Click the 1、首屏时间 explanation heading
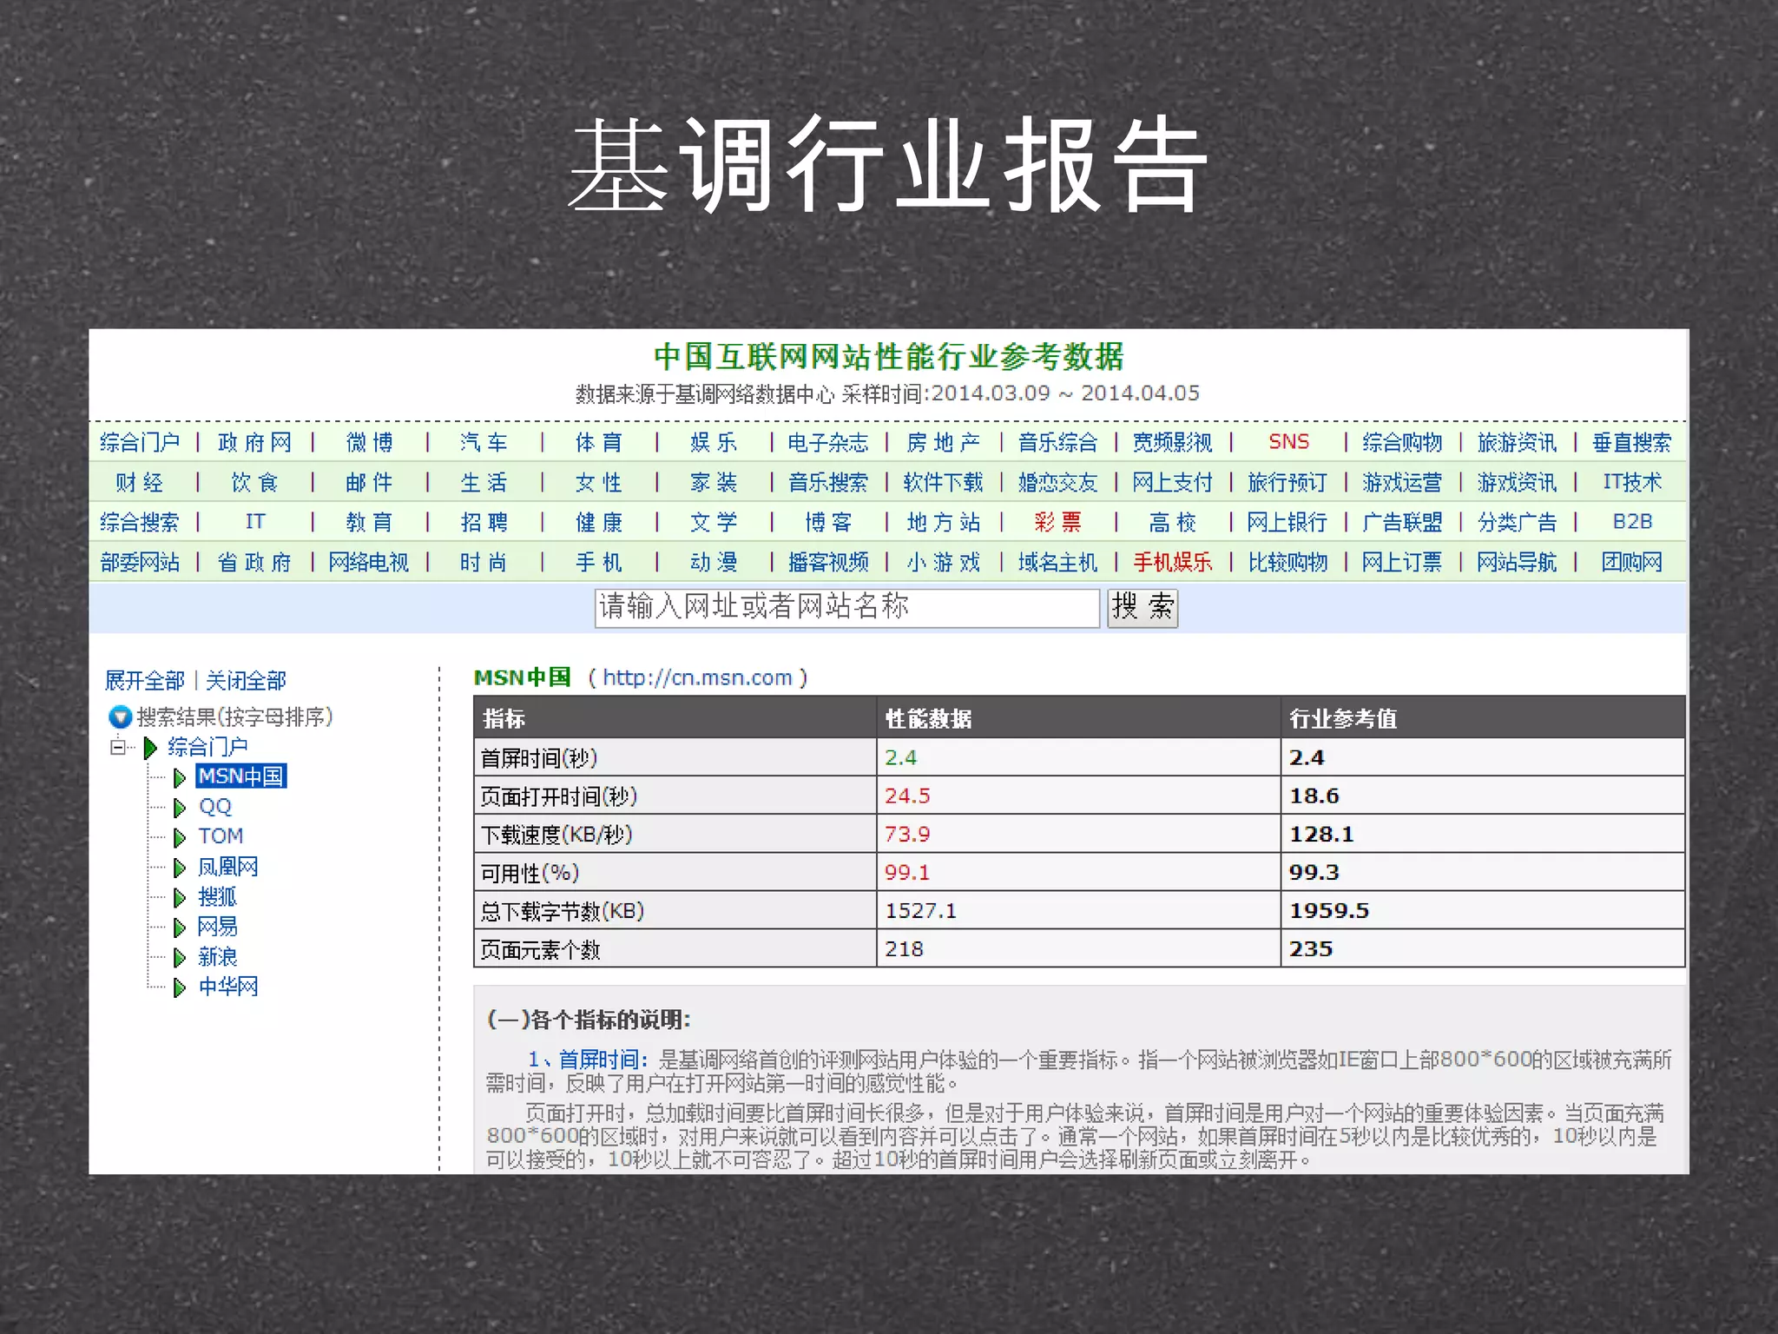The image size is (1778, 1334). tap(588, 1059)
